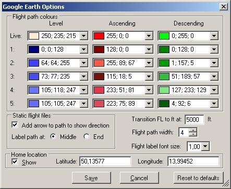This screenshot has height=189, width=231.
Task: Uncheck the Home location Show checkbox
Action: [x=15, y=162]
